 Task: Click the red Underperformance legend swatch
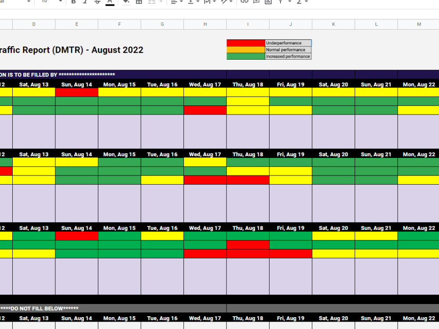(246, 43)
